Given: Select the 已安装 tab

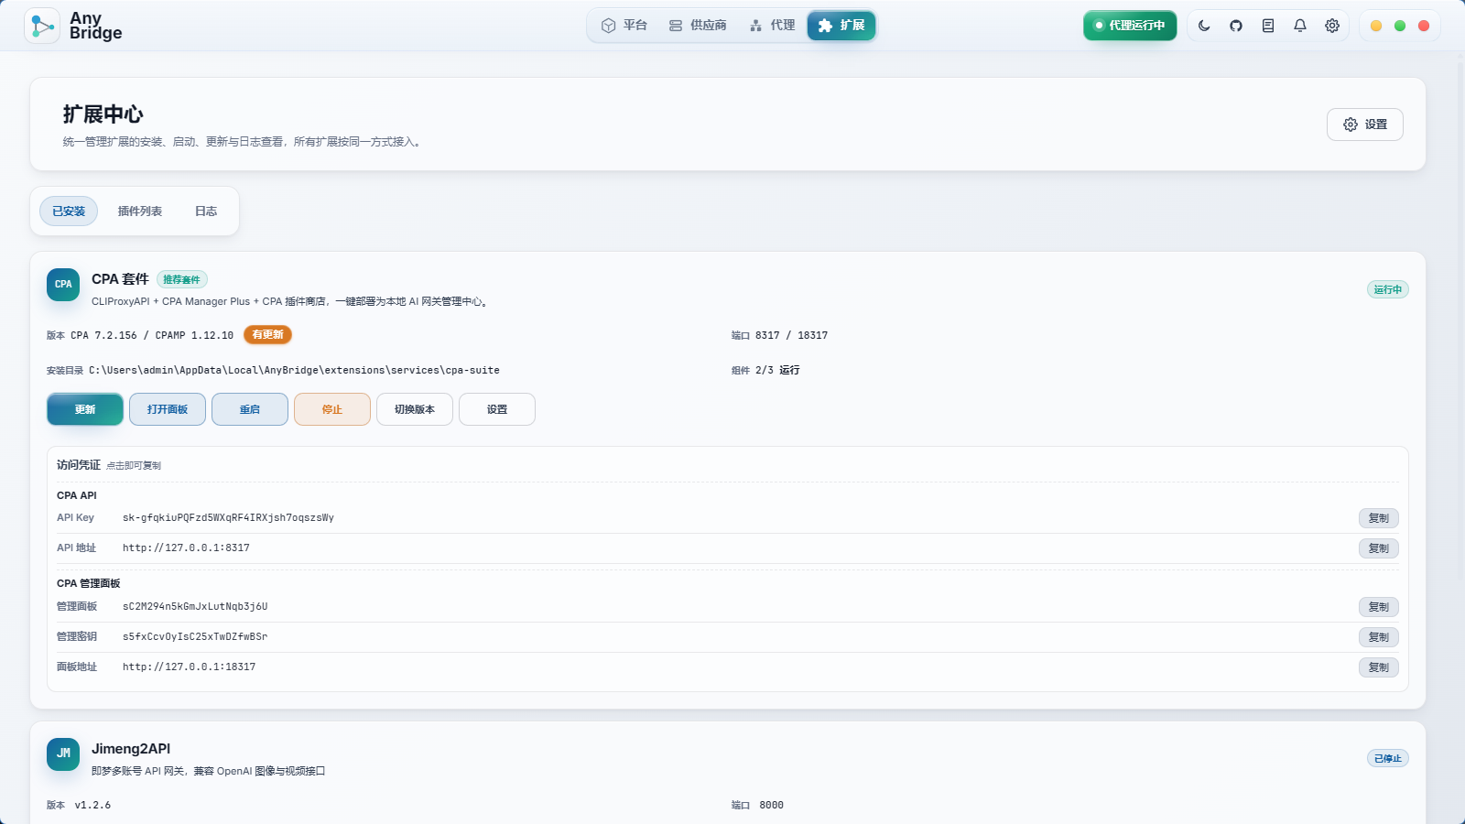Looking at the screenshot, I should point(69,211).
